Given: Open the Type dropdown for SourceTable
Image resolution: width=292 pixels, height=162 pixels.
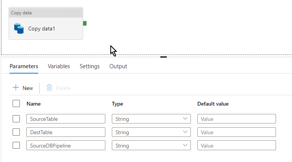Looking at the screenshot, I should pyautogui.click(x=151, y=119).
